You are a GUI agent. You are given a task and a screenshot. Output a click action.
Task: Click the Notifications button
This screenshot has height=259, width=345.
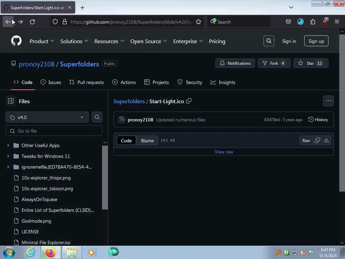(235, 63)
